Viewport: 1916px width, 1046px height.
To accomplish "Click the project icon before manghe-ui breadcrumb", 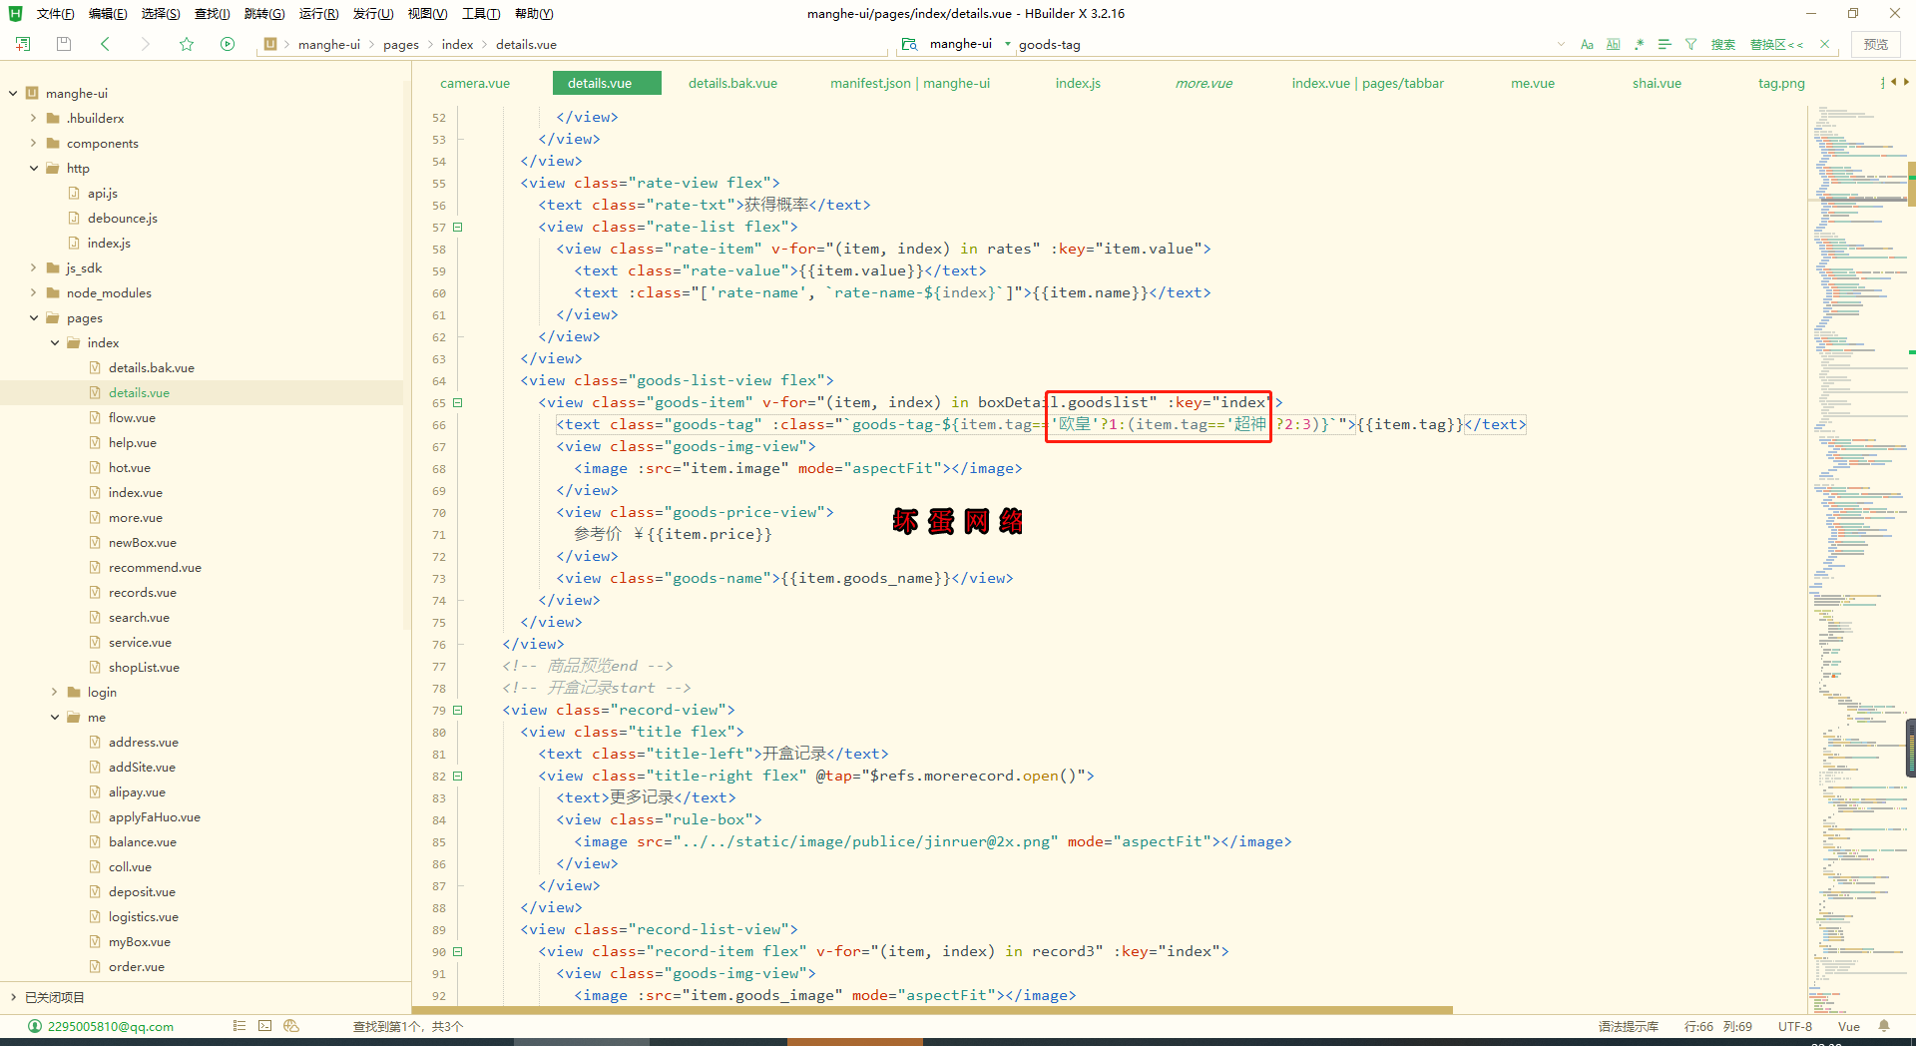I will tap(270, 44).
